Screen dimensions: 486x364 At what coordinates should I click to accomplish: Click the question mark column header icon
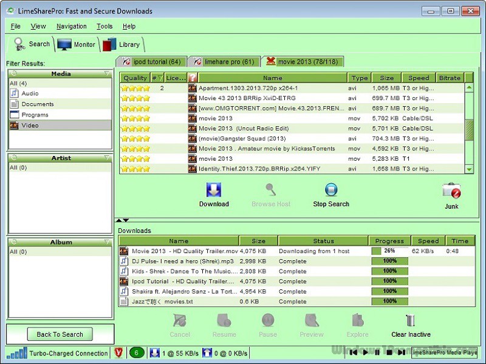[x=193, y=78]
